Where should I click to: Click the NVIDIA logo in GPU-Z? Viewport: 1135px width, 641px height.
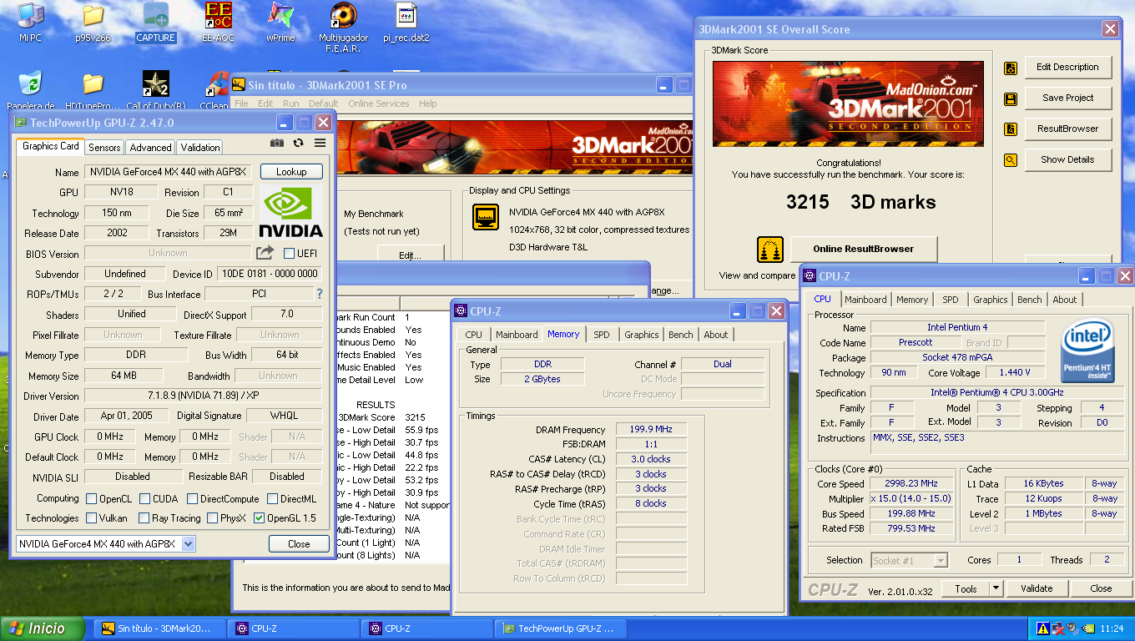(290, 212)
